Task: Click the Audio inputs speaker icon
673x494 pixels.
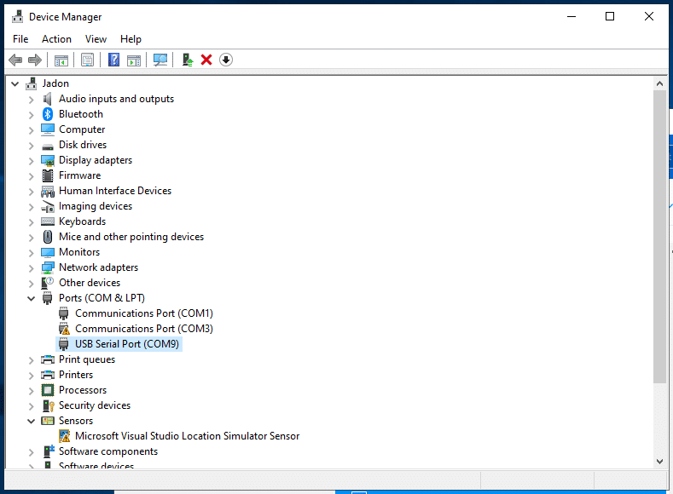Action: coord(48,99)
